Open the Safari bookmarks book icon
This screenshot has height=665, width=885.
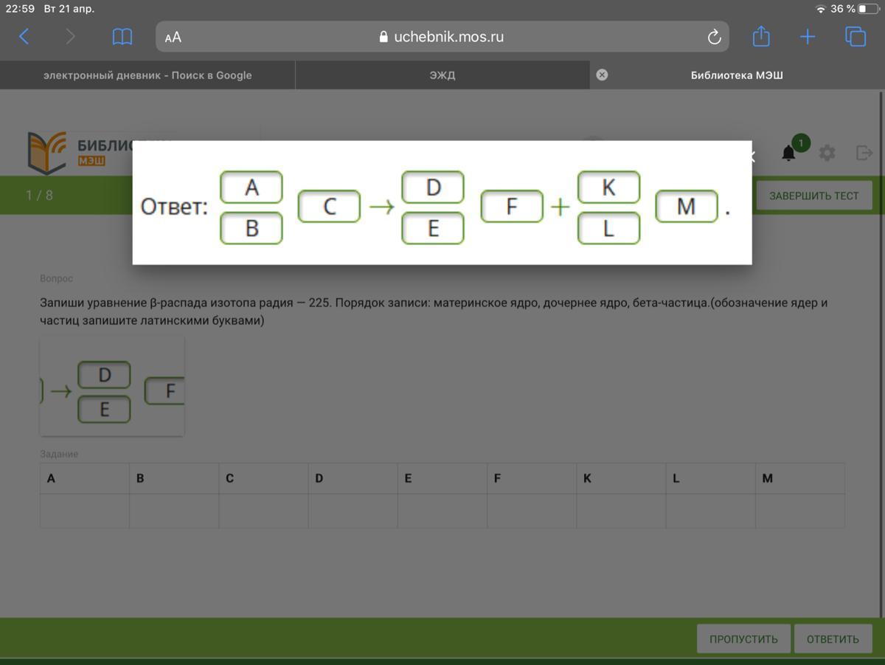pyautogui.click(x=122, y=37)
